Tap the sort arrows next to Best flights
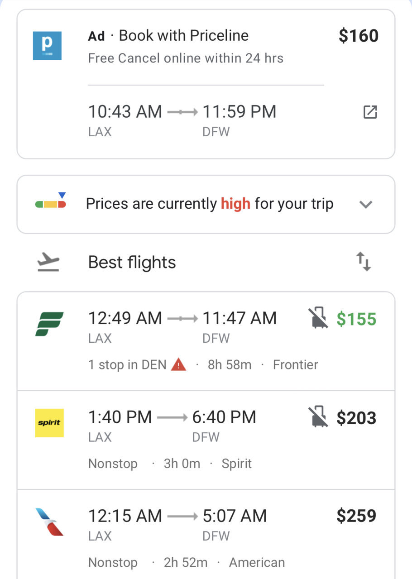 point(364,262)
